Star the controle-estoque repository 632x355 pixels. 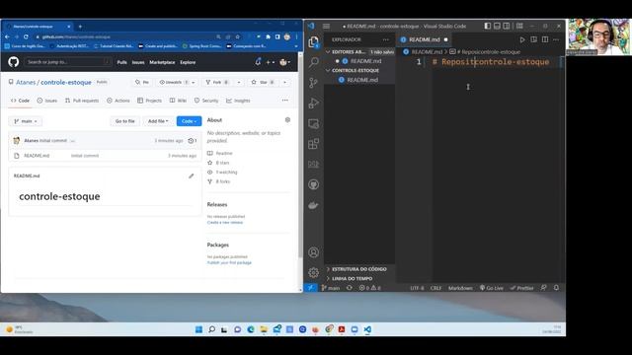[263, 82]
